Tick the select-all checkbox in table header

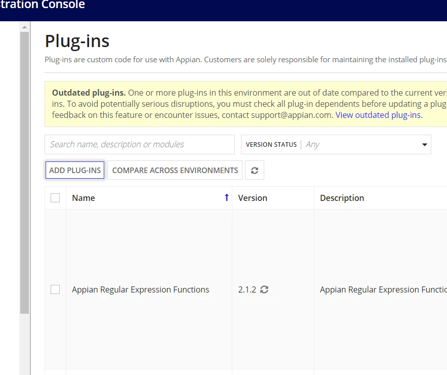55,198
